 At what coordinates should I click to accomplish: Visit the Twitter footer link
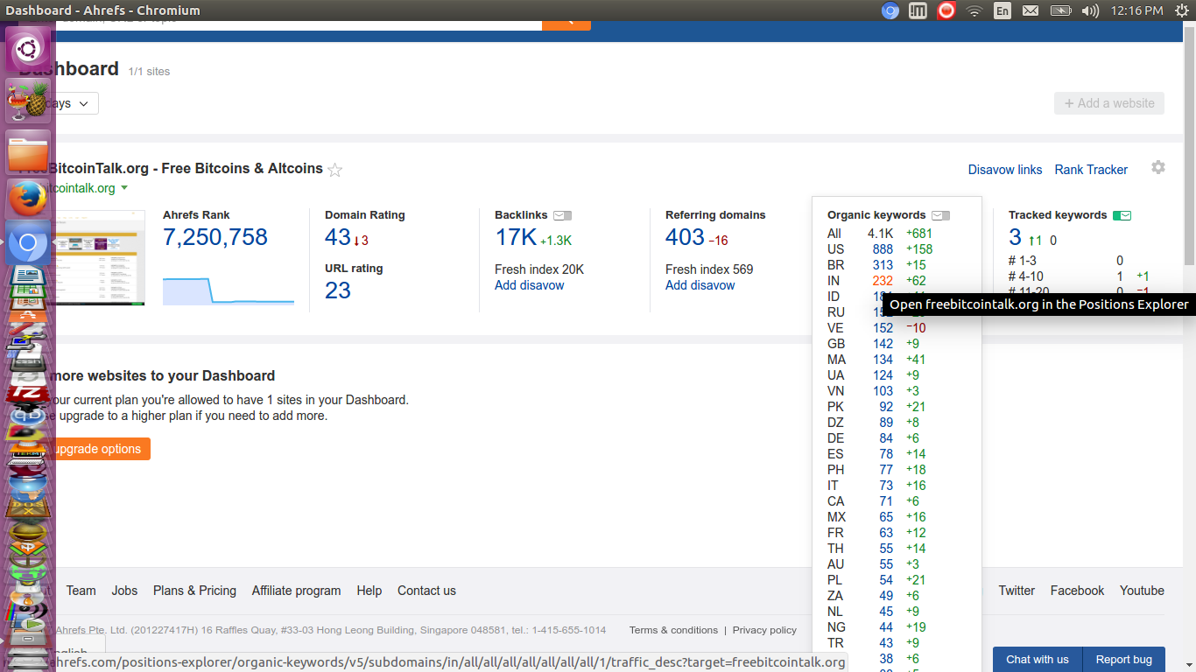[1017, 591]
